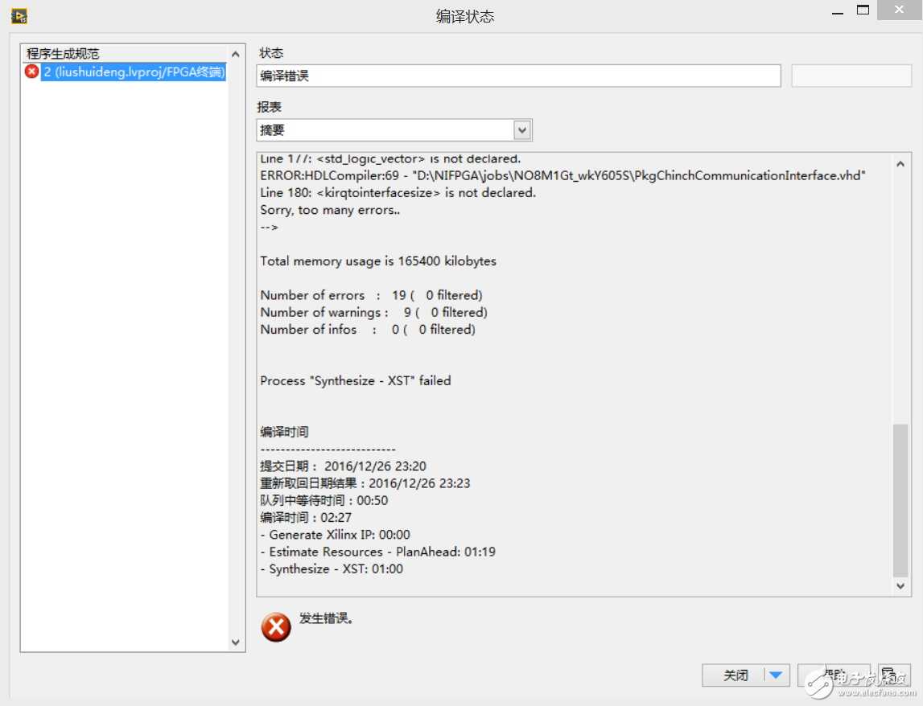Click the report pane vertical scrollbar thumb
Viewport: 923px width, 706px height.
coord(900,500)
